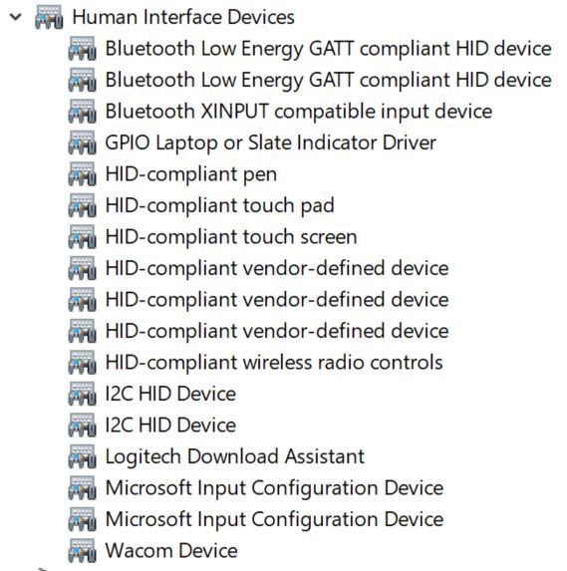This screenshot has width=567, height=571.
Task: Select GPIO Laptop or Slate Indicator Driver
Action: [x=271, y=143]
